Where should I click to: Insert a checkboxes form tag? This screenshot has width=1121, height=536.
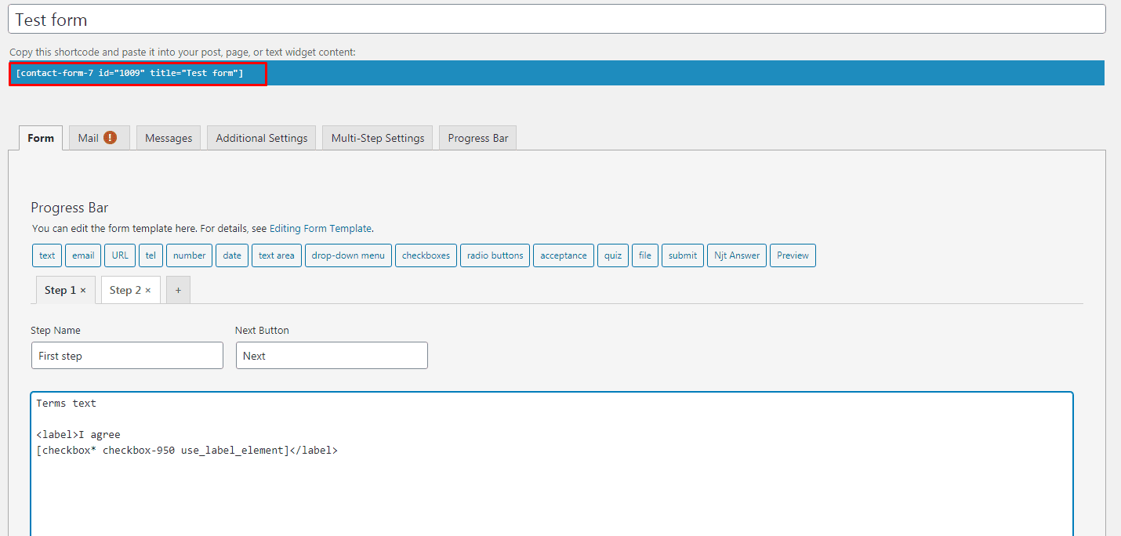coord(426,255)
